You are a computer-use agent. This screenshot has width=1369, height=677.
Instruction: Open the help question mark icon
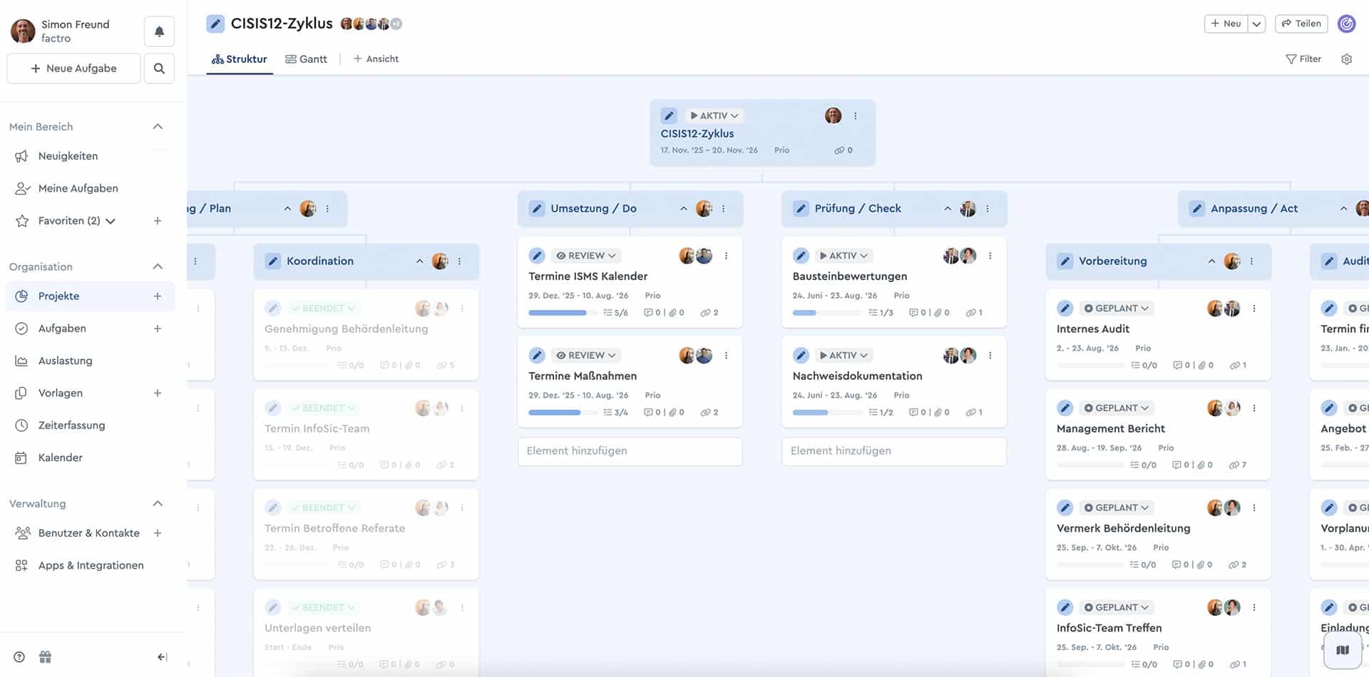19,657
